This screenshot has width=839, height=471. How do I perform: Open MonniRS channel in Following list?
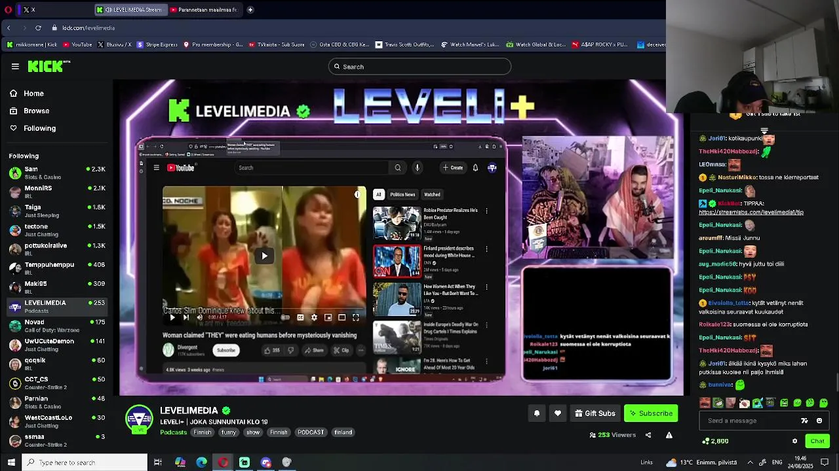(58, 192)
